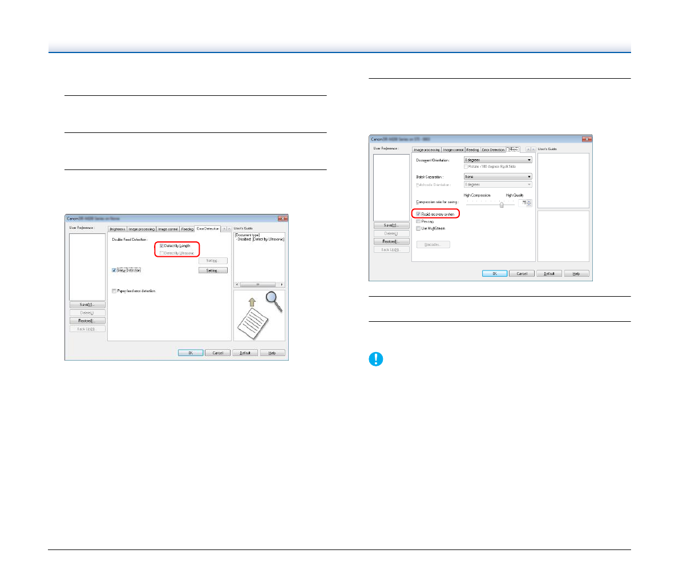Click the blue exclamation important icon
This screenshot has width=679, height=582.
click(x=376, y=359)
